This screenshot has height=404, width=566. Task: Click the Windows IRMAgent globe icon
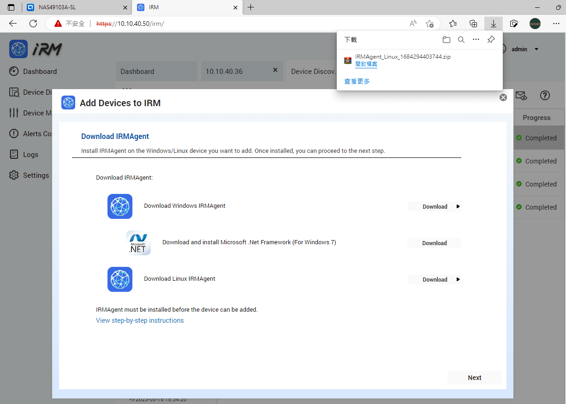[120, 206]
